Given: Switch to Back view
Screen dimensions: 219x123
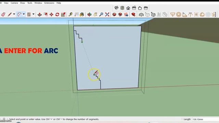Looking at the screenshot, I should 140,8.
